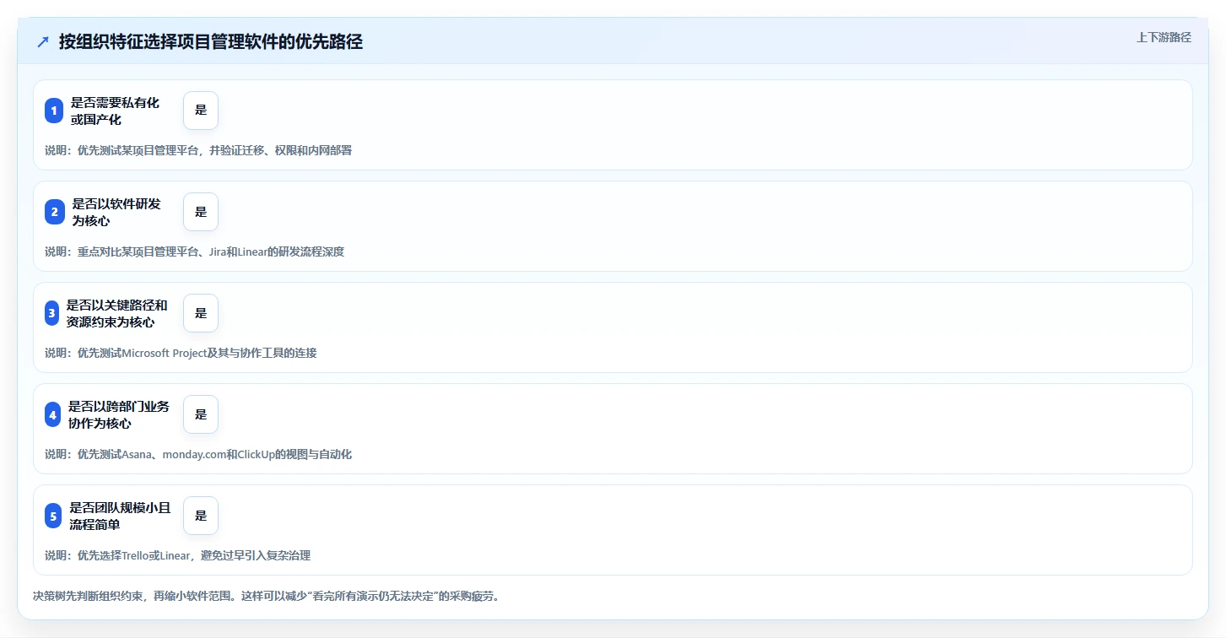Click number badge 2 for 软件研发为核心

click(x=54, y=212)
